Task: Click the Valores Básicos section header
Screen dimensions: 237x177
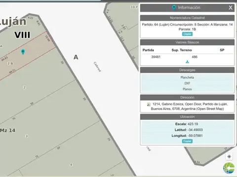Action: tap(187, 42)
